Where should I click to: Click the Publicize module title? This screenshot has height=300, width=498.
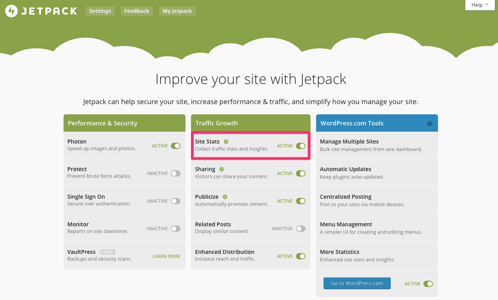207,197
